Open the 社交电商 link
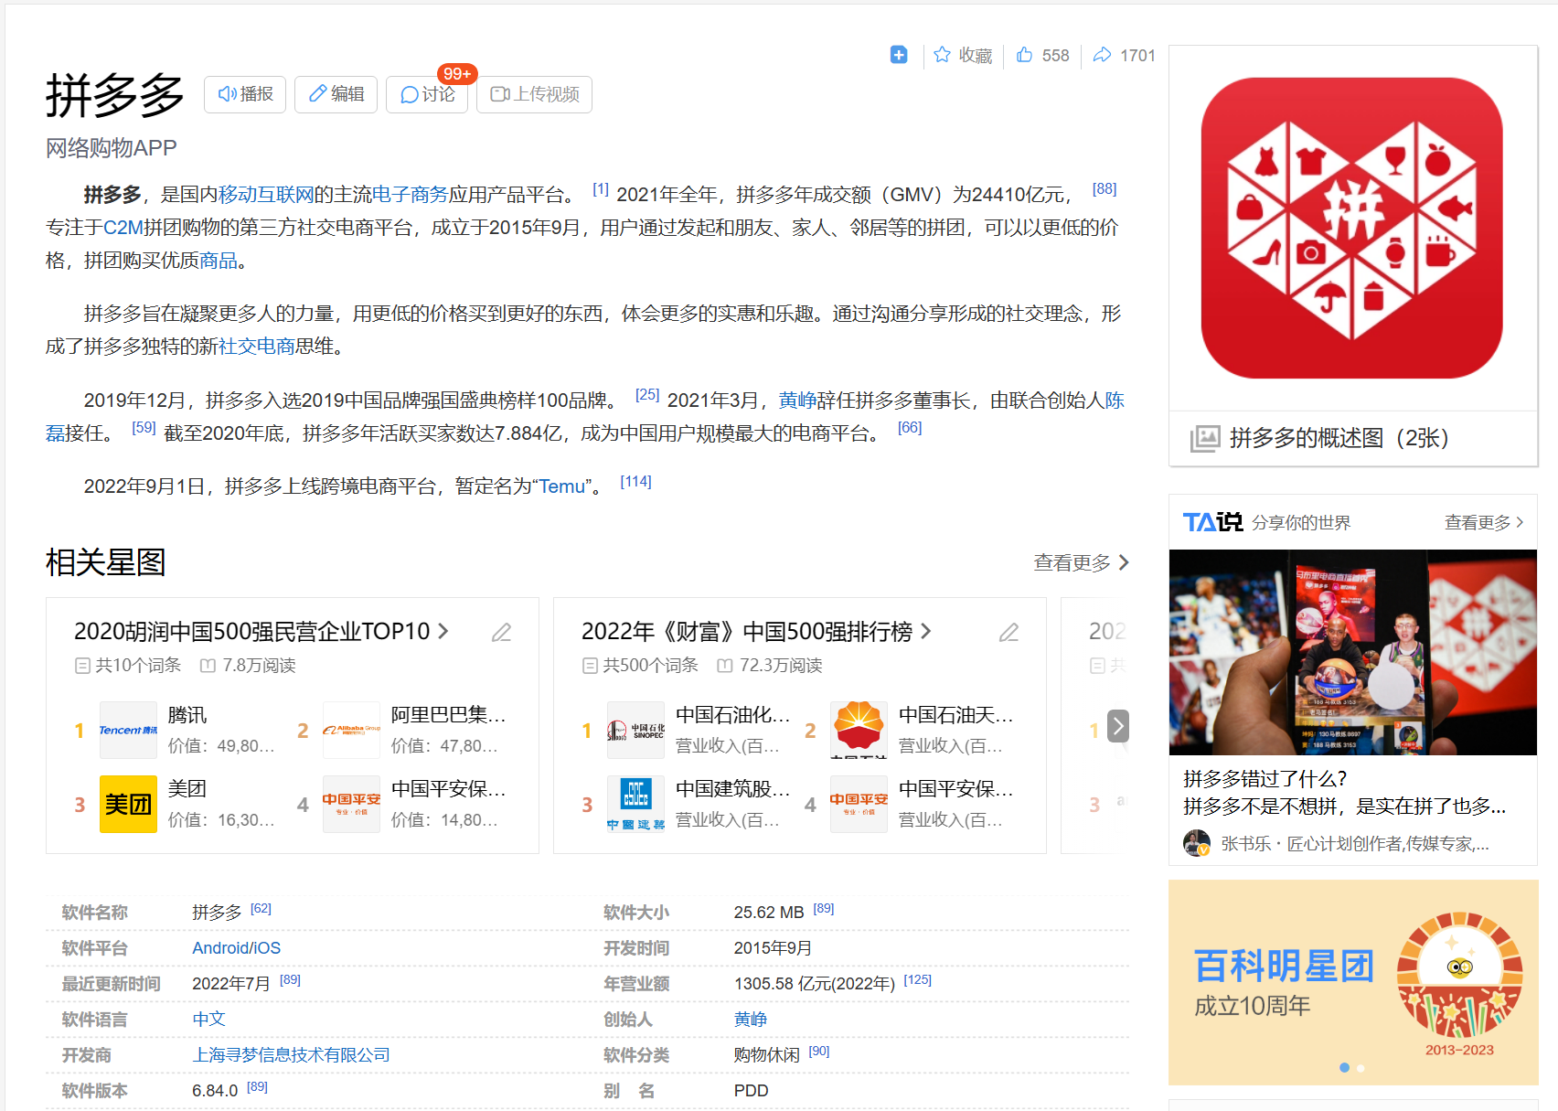 (256, 347)
